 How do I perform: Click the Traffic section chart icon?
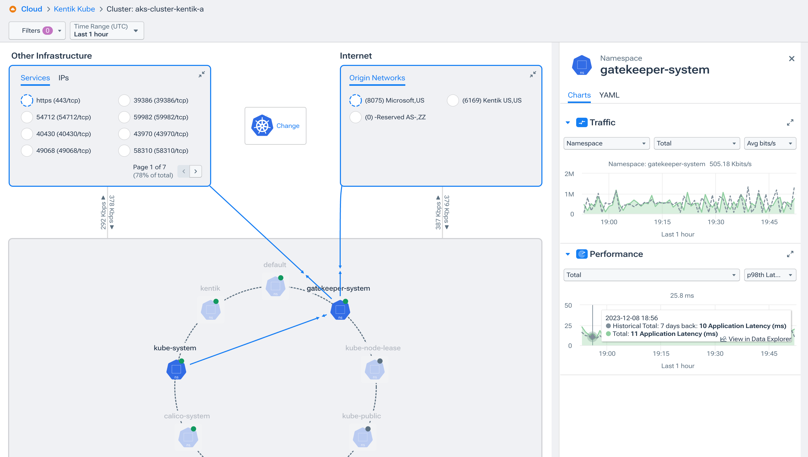(582, 122)
